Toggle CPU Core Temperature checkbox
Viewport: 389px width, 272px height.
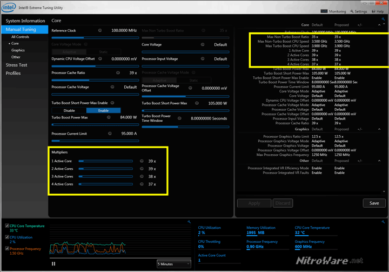(7, 225)
